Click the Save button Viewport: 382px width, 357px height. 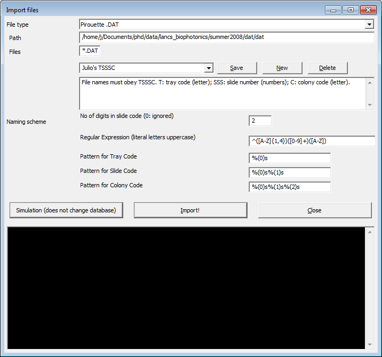tap(237, 68)
